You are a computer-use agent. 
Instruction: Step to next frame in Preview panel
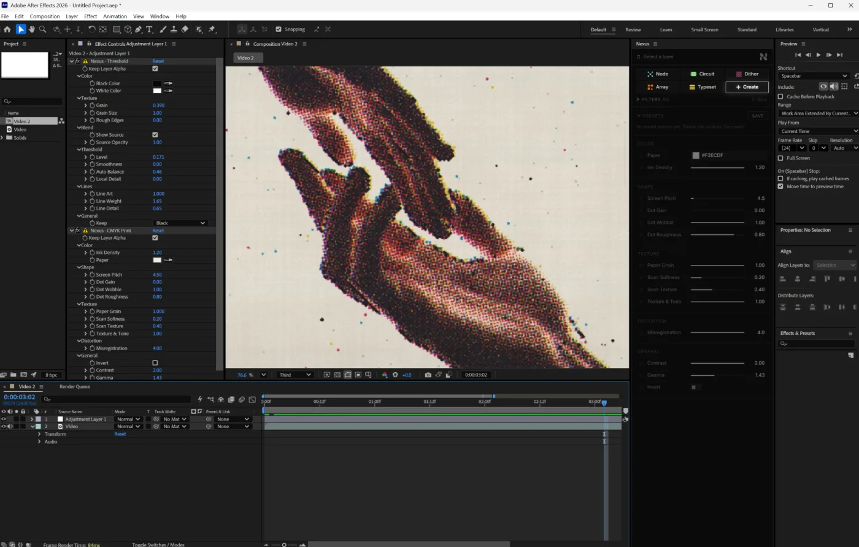pyautogui.click(x=829, y=55)
